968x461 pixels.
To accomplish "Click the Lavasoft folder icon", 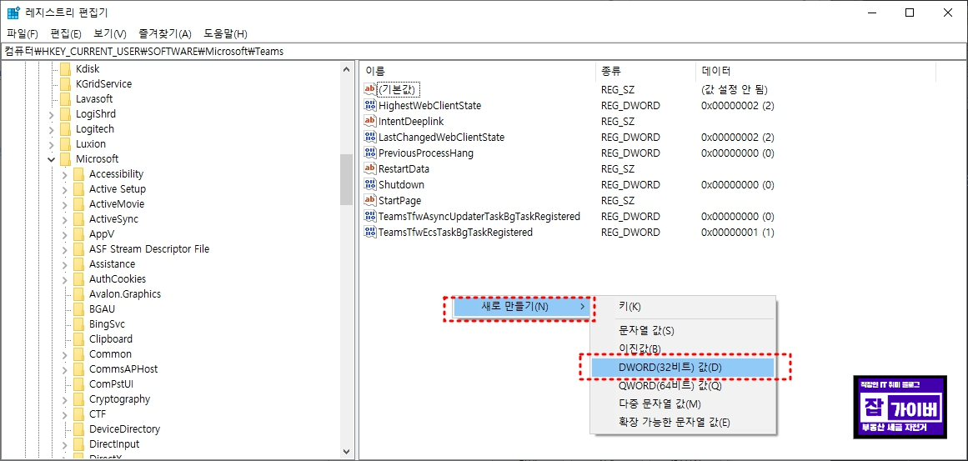I will [x=65, y=98].
